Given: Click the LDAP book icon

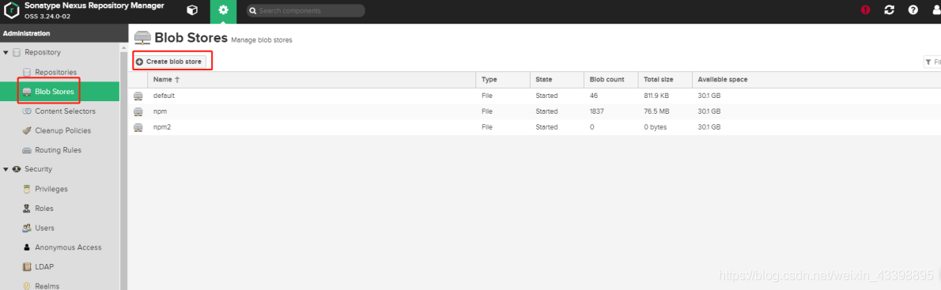Looking at the screenshot, I should tap(26, 266).
